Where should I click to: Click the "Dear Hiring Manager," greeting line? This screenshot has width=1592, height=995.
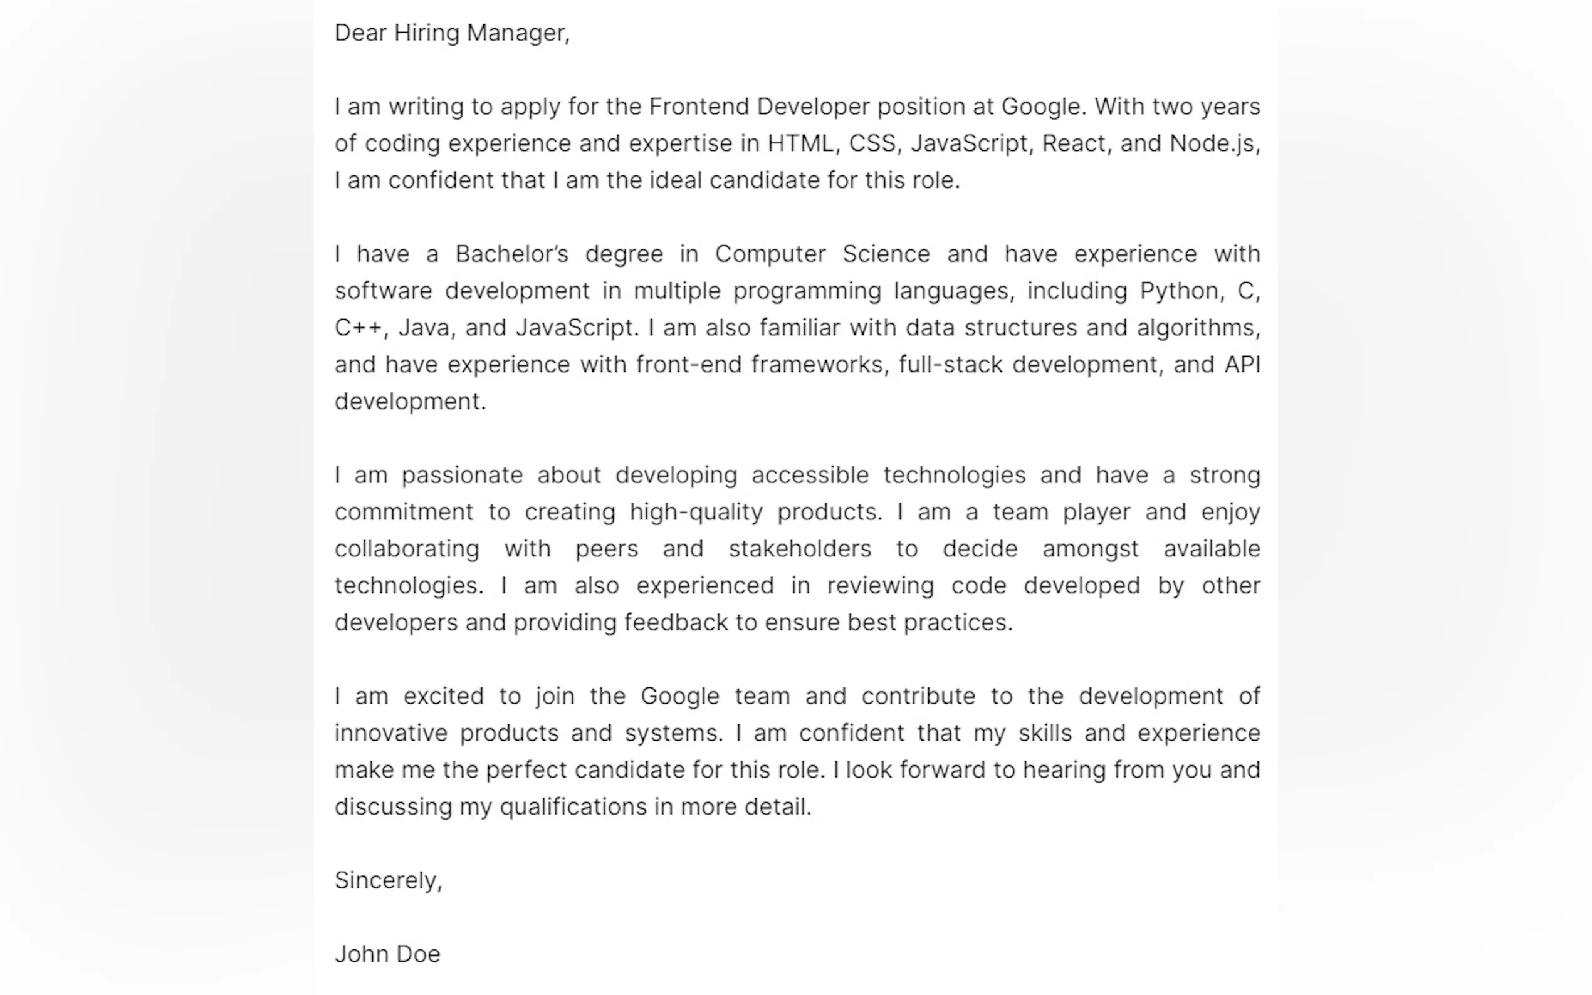[x=451, y=33]
